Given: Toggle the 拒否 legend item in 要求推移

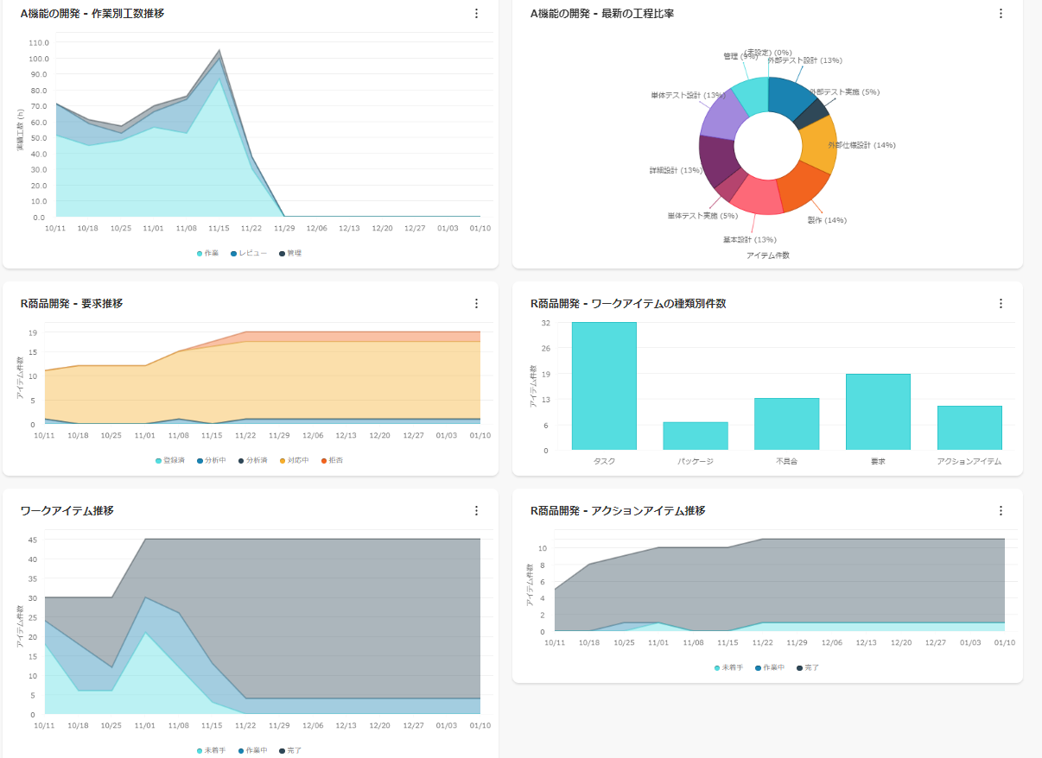Looking at the screenshot, I should [332, 460].
